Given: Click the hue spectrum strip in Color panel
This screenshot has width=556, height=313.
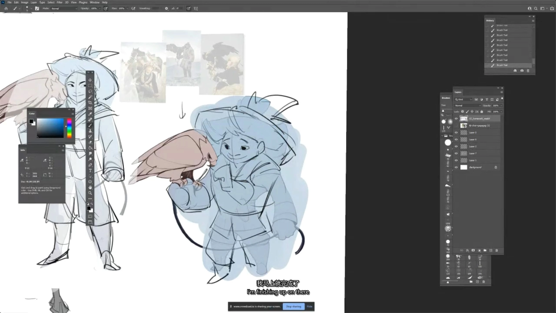Looking at the screenshot, I should pyautogui.click(x=69, y=128).
